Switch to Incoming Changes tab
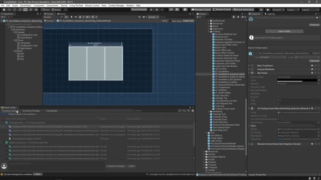 (x=31, y=111)
